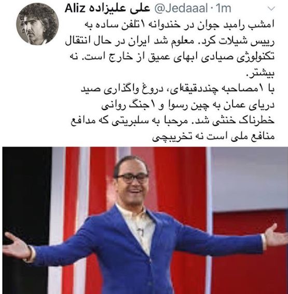Click tweet line starting با ۱مصاحبه
This screenshot has width=288, height=294.
(x=177, y=89)
